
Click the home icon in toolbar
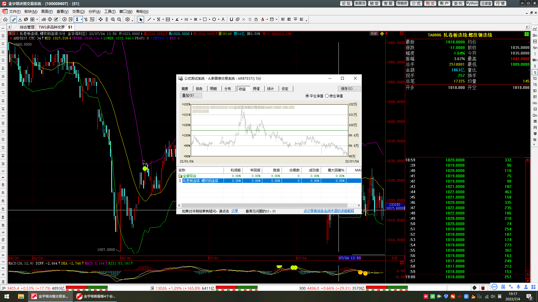pyautogui.click(x=5, y=19)
